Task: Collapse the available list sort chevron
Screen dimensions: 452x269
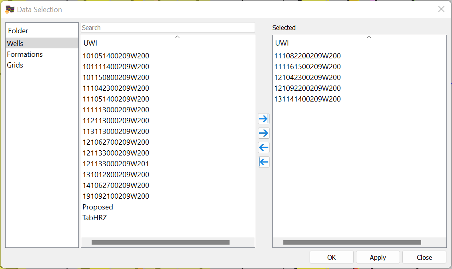Action: click(177, 36)
